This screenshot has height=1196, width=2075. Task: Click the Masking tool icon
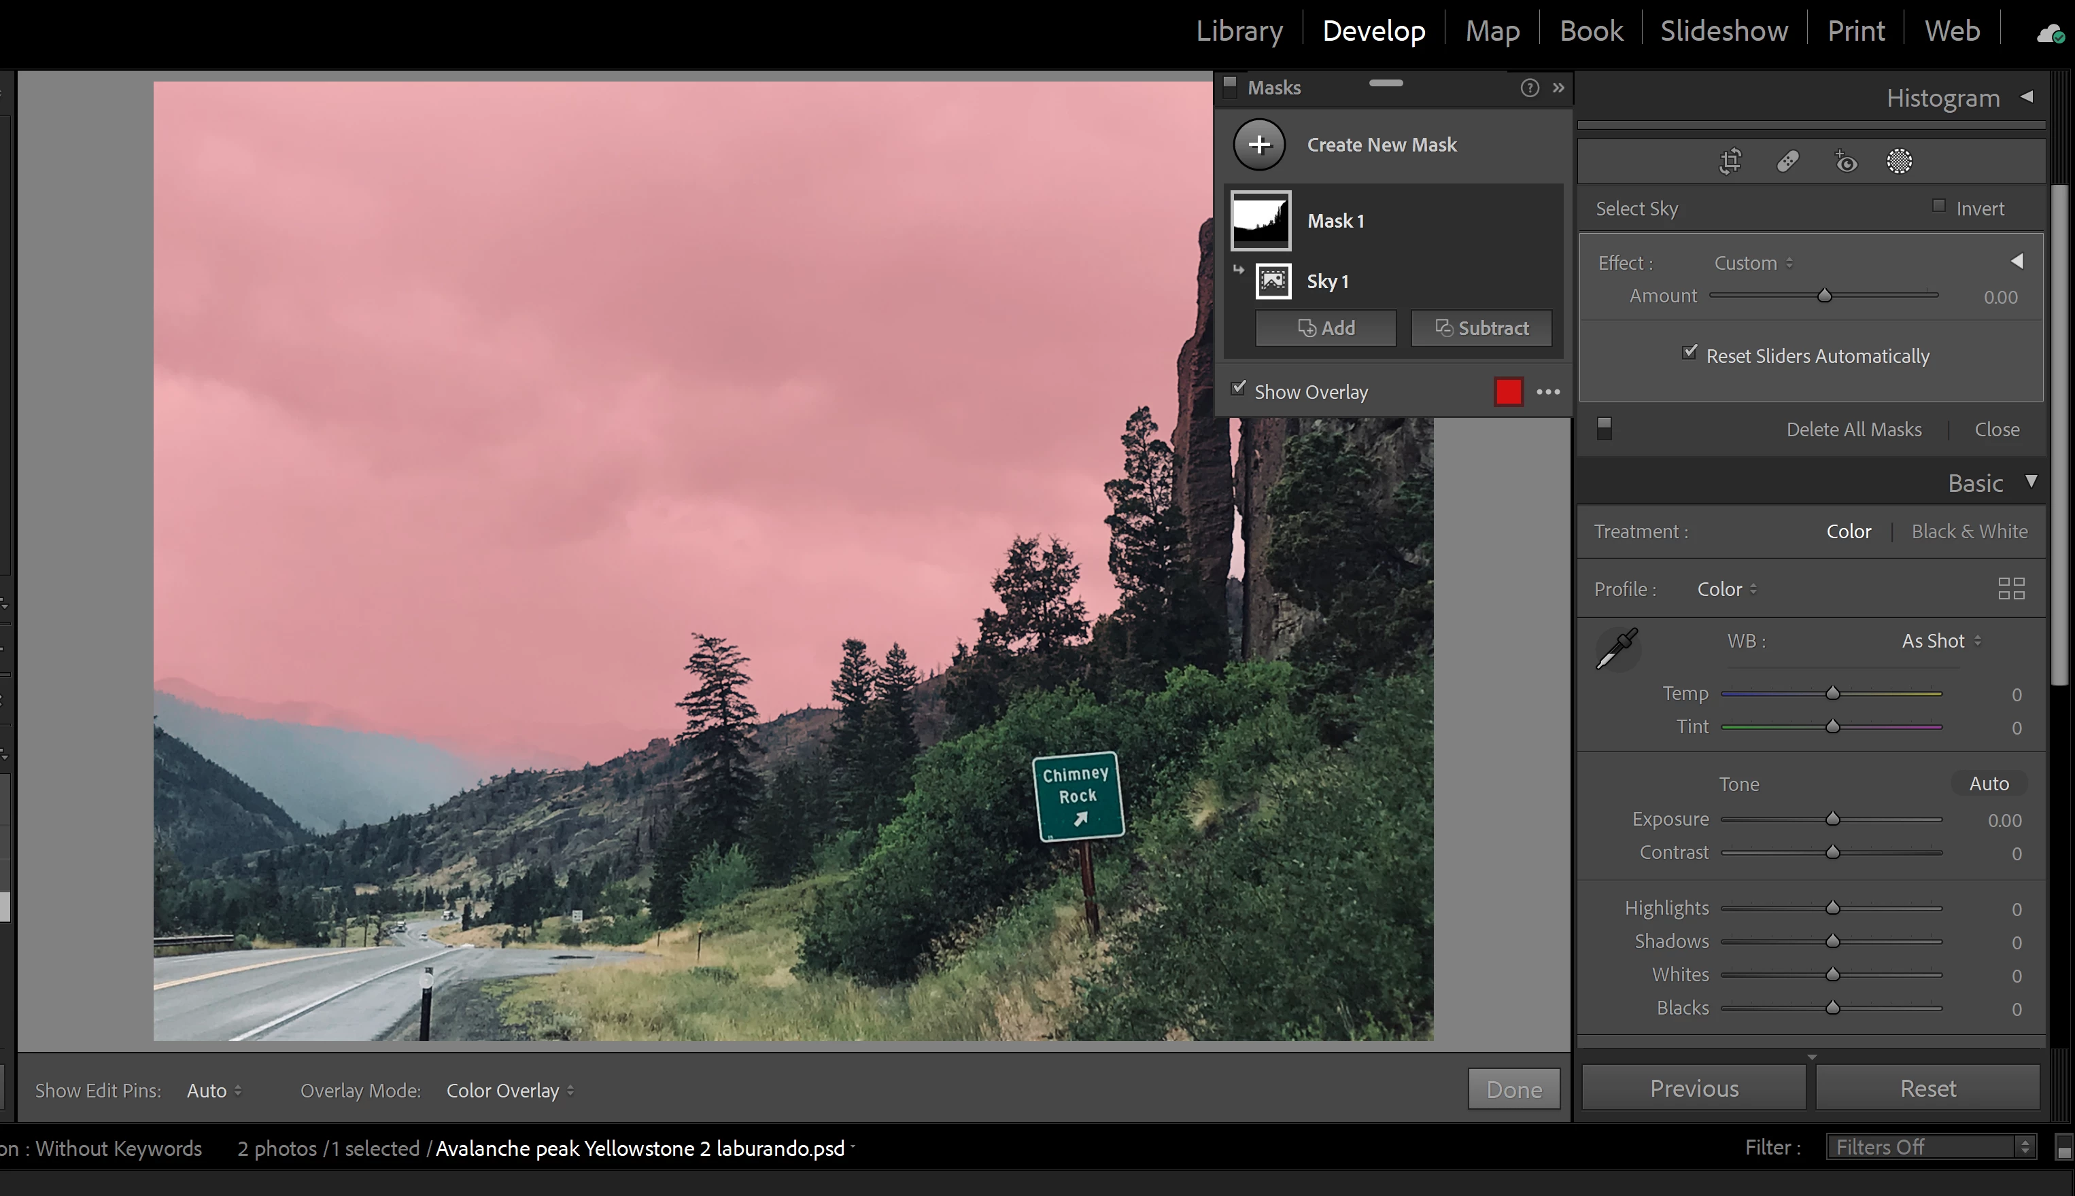[x=1899, y=161]
